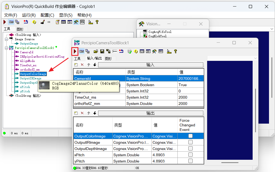This screenshot has width=275, height=172.
Task: Collapse the PercipioCameraToolBlock1 tree node
Action: [7, 48]
